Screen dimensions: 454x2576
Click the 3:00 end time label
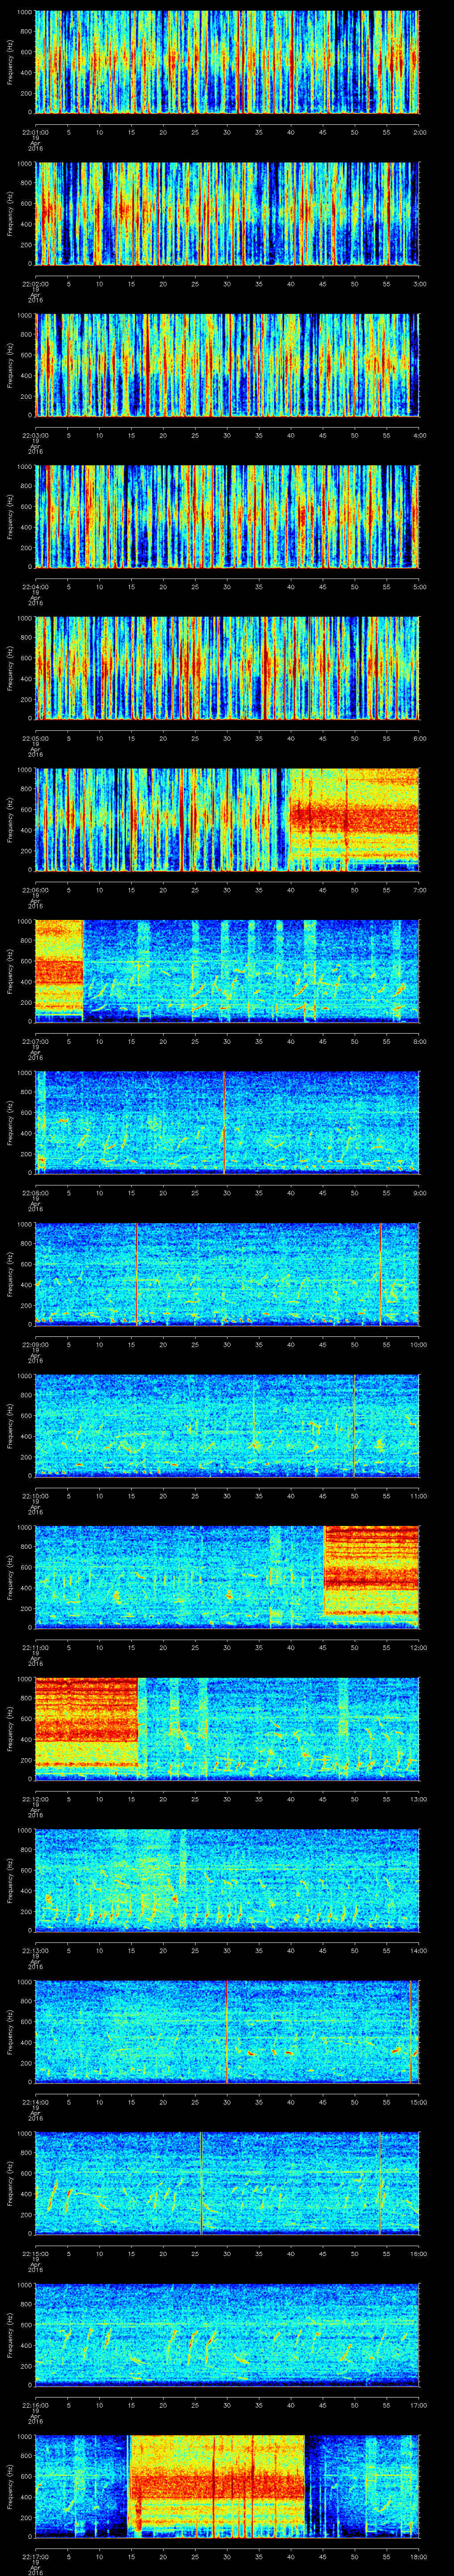[x=419, y=284]
